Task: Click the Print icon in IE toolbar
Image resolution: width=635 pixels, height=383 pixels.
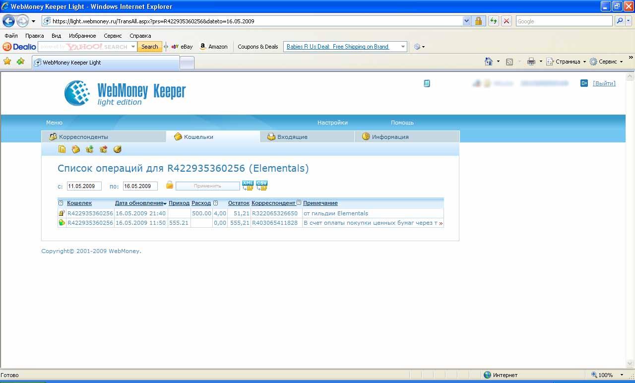Action: pos(531,62)
